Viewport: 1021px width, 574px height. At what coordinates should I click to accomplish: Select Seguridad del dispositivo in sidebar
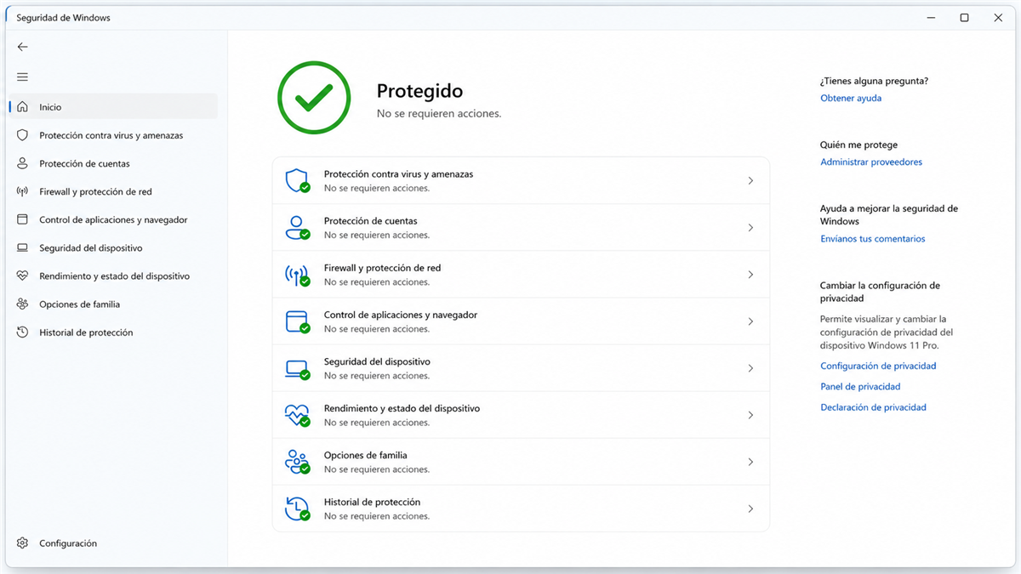click(113, 247)
